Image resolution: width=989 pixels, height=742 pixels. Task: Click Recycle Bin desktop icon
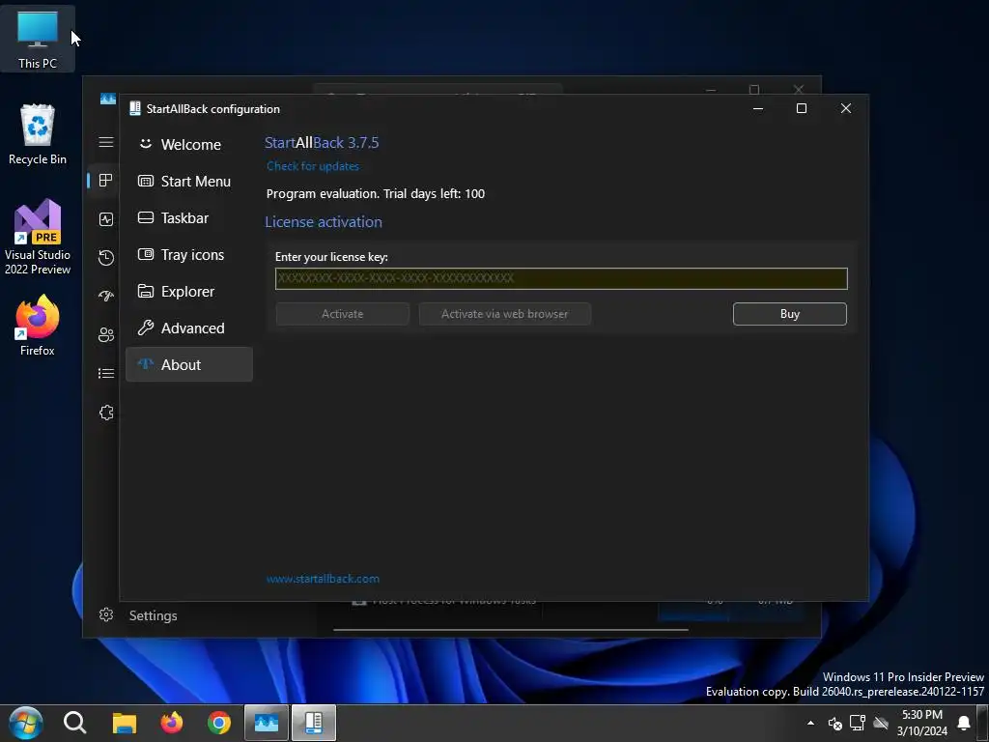(x=38, y=134)
